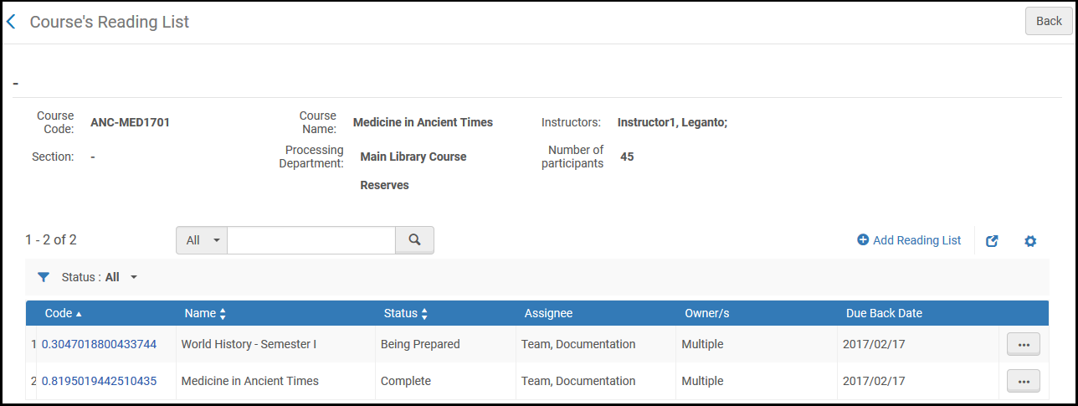Open reading list code 0.8195019442510435
This screenshot has width=1078, height=406.
point(99,381)
